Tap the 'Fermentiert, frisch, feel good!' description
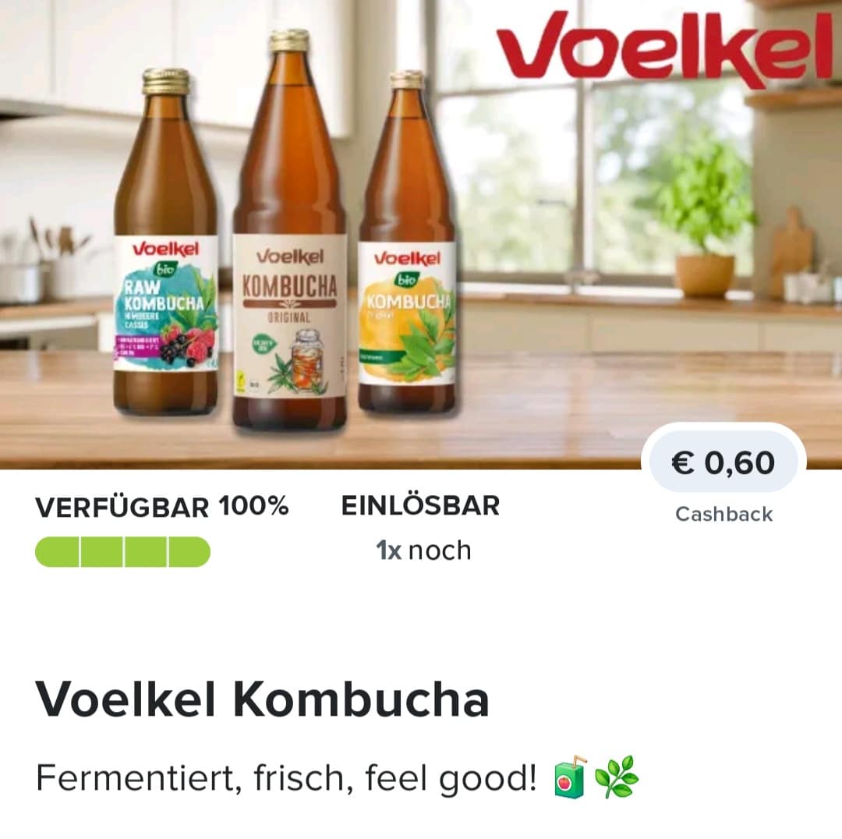 coord(286,777)
